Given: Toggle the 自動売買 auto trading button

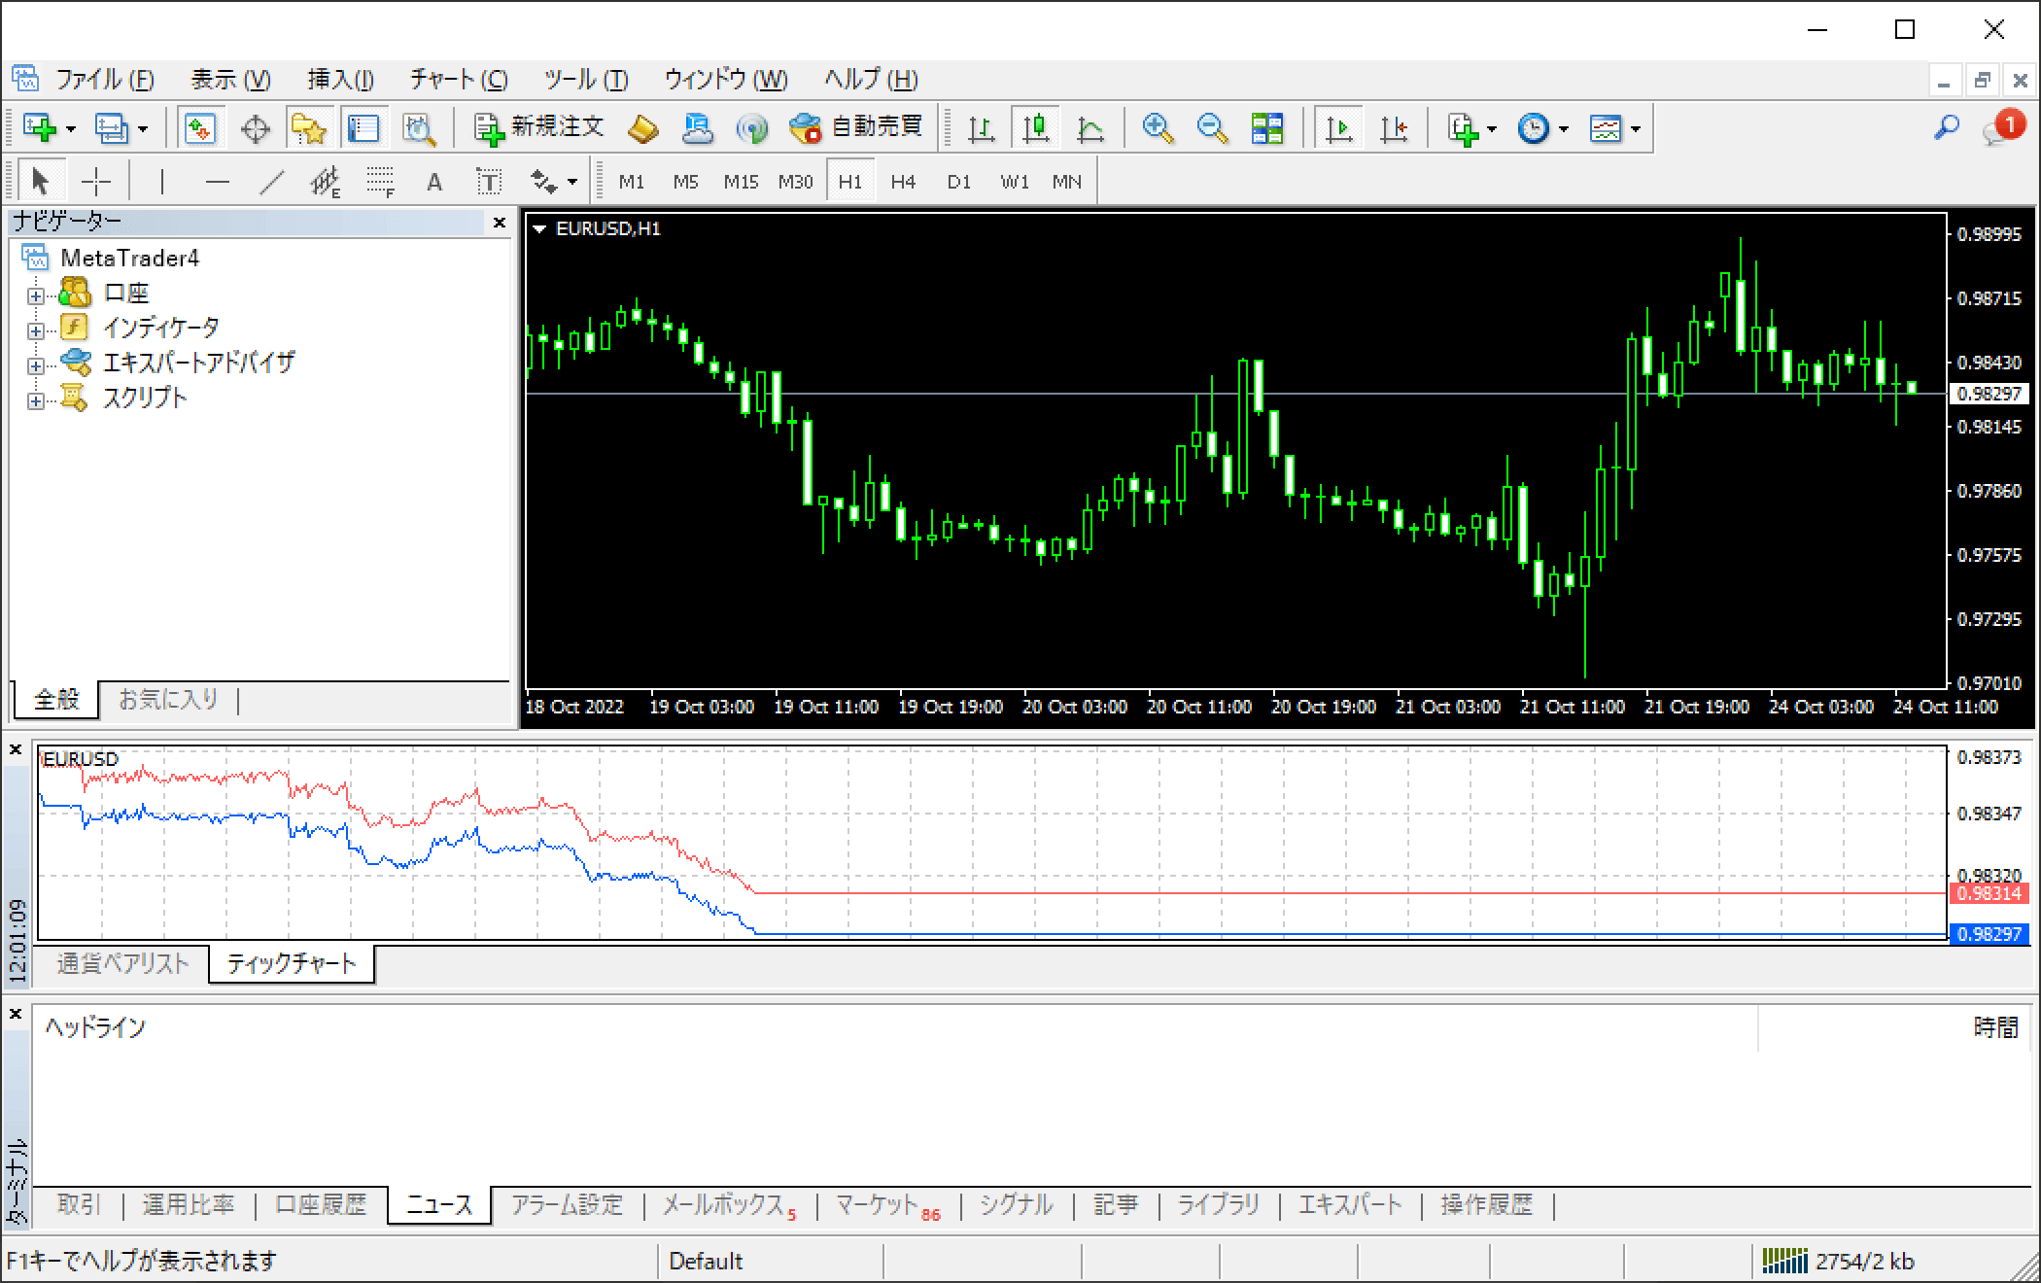Looking at the screenshot, I should click(855, 127).
